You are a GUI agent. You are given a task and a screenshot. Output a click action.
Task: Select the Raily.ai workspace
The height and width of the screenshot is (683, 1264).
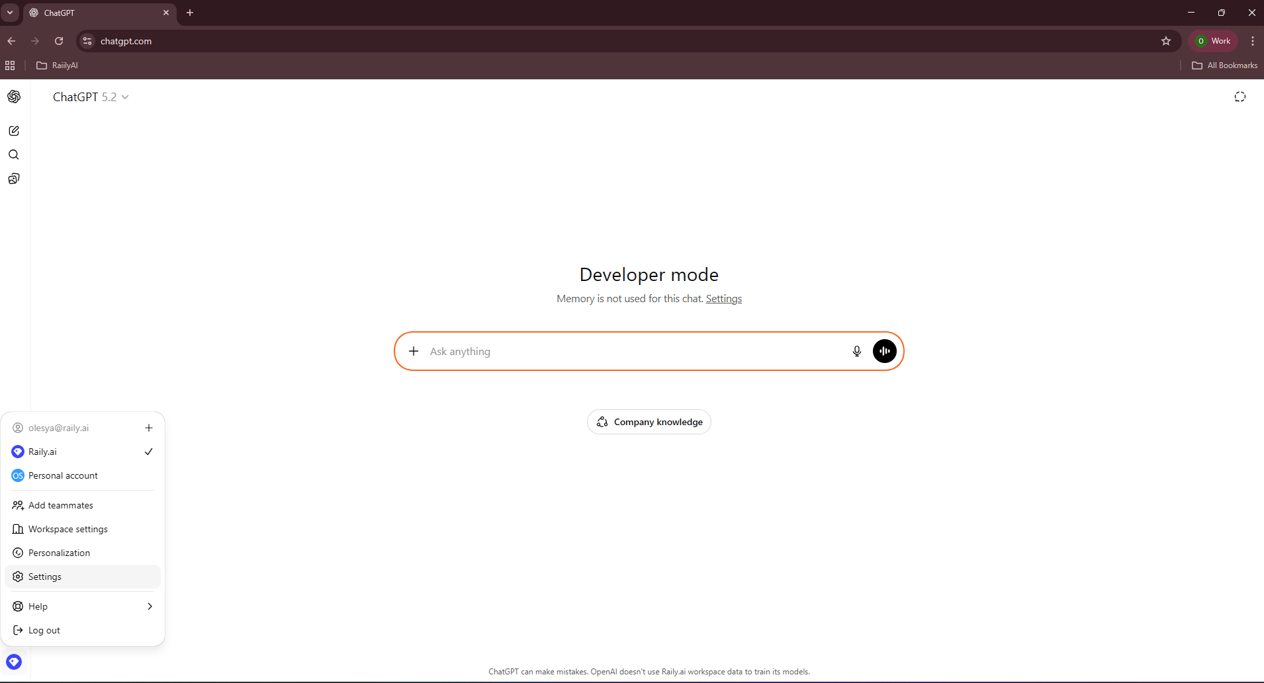tap(83, 452)
